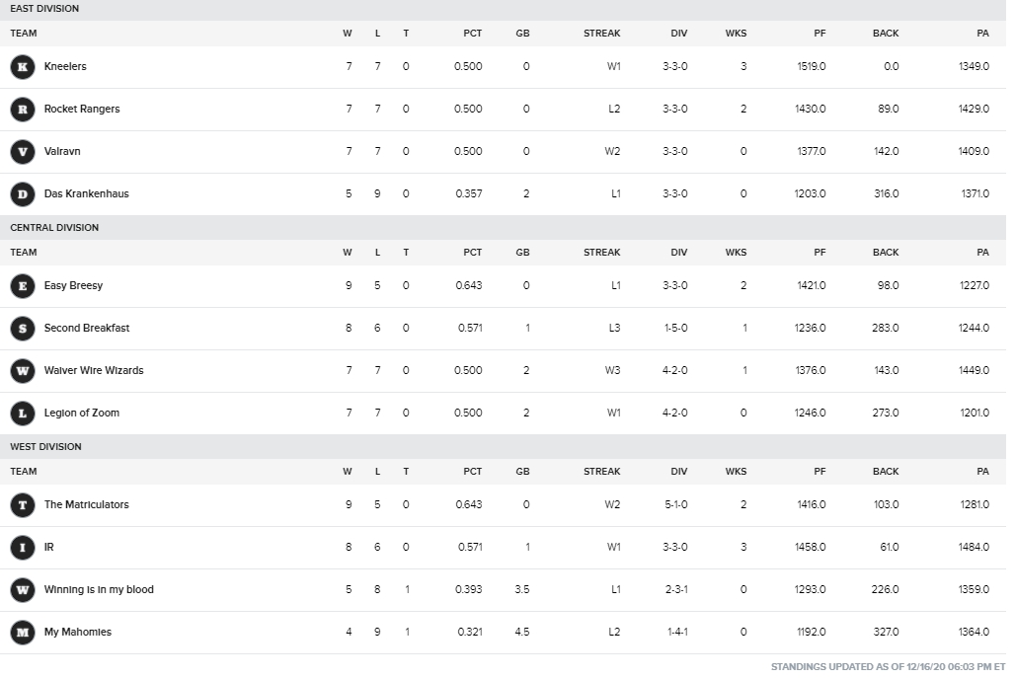Select the Legion of Zoom L icon
The height and width of the screenshot is (678, 1016).
pyautogui.click(x=23, y=414)
